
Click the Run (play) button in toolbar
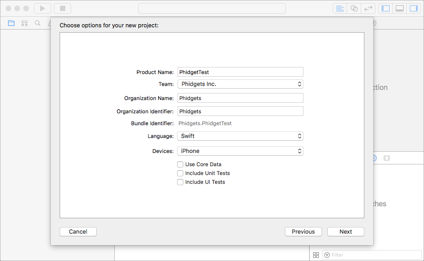[x=42, y=8]
